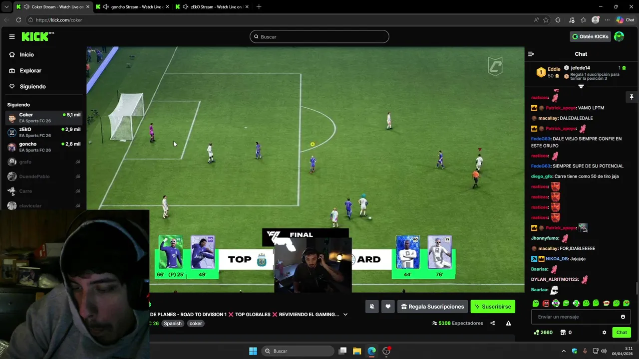This screenshot has width=639, height=359.
Task: Select the goncho channel in Siguiendo list
Action: pos(43,147)
